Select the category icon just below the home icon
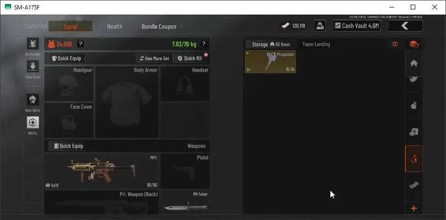 click(414, 79)
